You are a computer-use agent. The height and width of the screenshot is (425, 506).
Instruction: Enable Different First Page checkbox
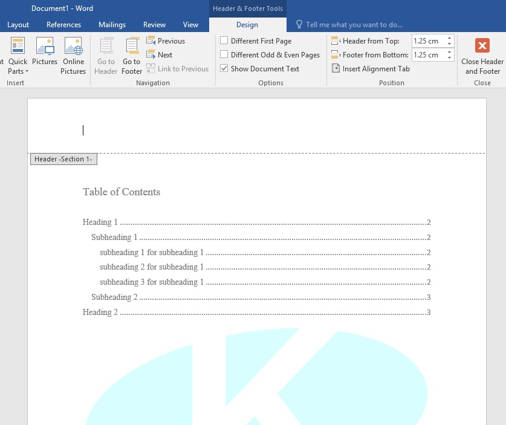tap(224, 41)
